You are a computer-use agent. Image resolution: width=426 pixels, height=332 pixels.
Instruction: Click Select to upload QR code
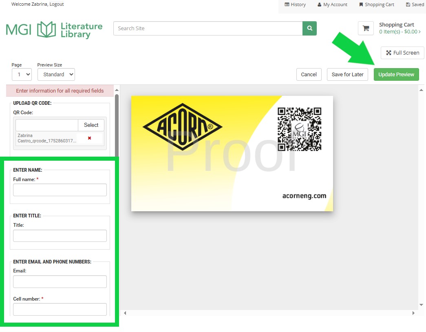[x=91, y=125]
